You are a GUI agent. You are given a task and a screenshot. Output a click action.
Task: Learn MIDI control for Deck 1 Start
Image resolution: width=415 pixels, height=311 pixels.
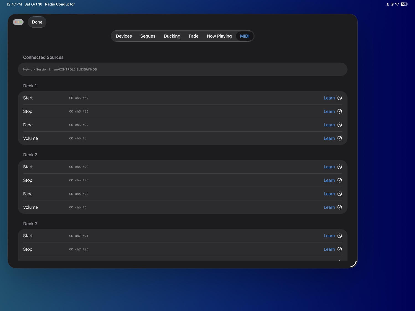tap(329, 98)
